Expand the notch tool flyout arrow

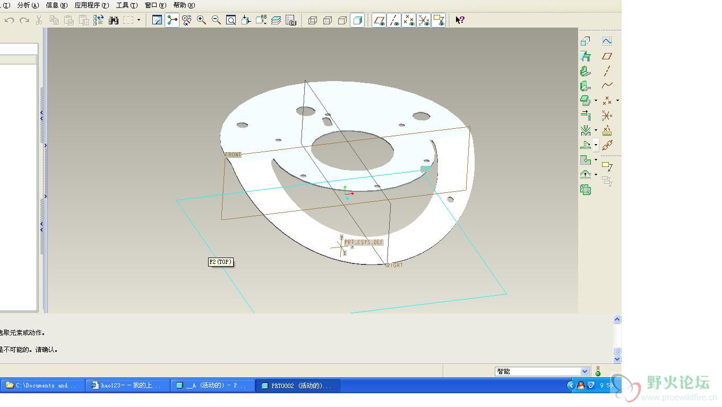[x=596, y=160]
